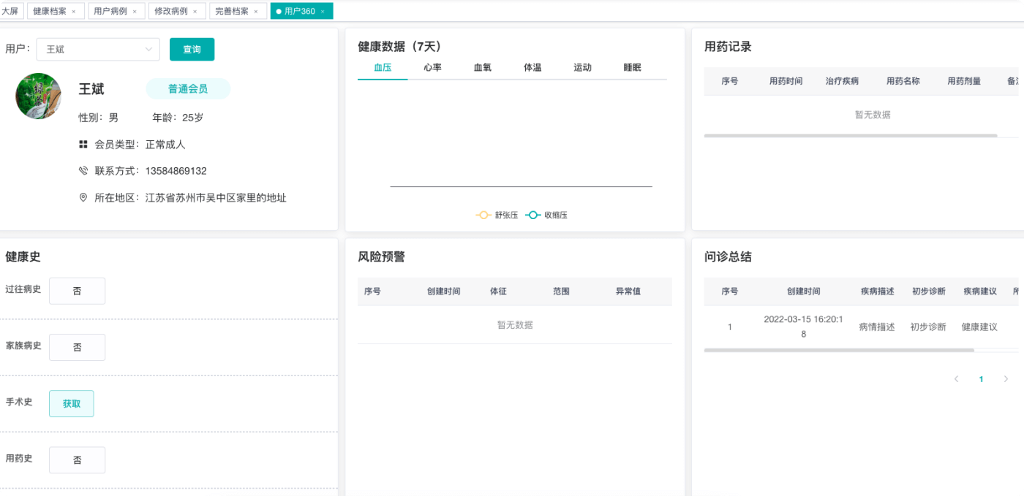The height and width of the screenshot is (496, 1024).
Task: Go to next page in 问诊总结
Action: coord(1006,379)
